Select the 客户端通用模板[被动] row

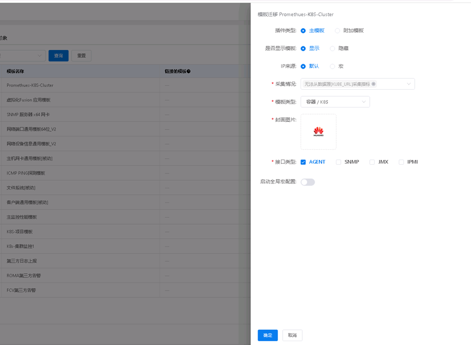(125, 202)
